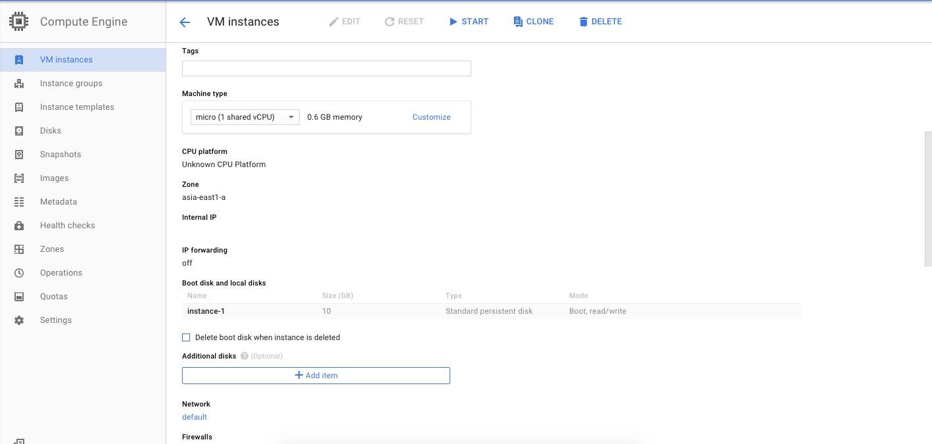932x444 pixels.
Task: Click the Customize machine type link
Action: point(432,117)
